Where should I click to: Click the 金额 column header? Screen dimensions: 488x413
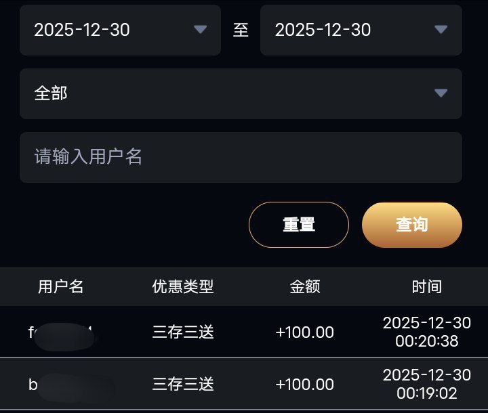pos(304,286)
